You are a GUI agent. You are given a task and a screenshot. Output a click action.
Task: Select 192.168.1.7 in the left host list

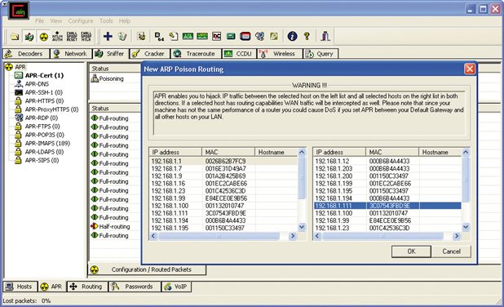pyautogui.click(x=224, y=168)
